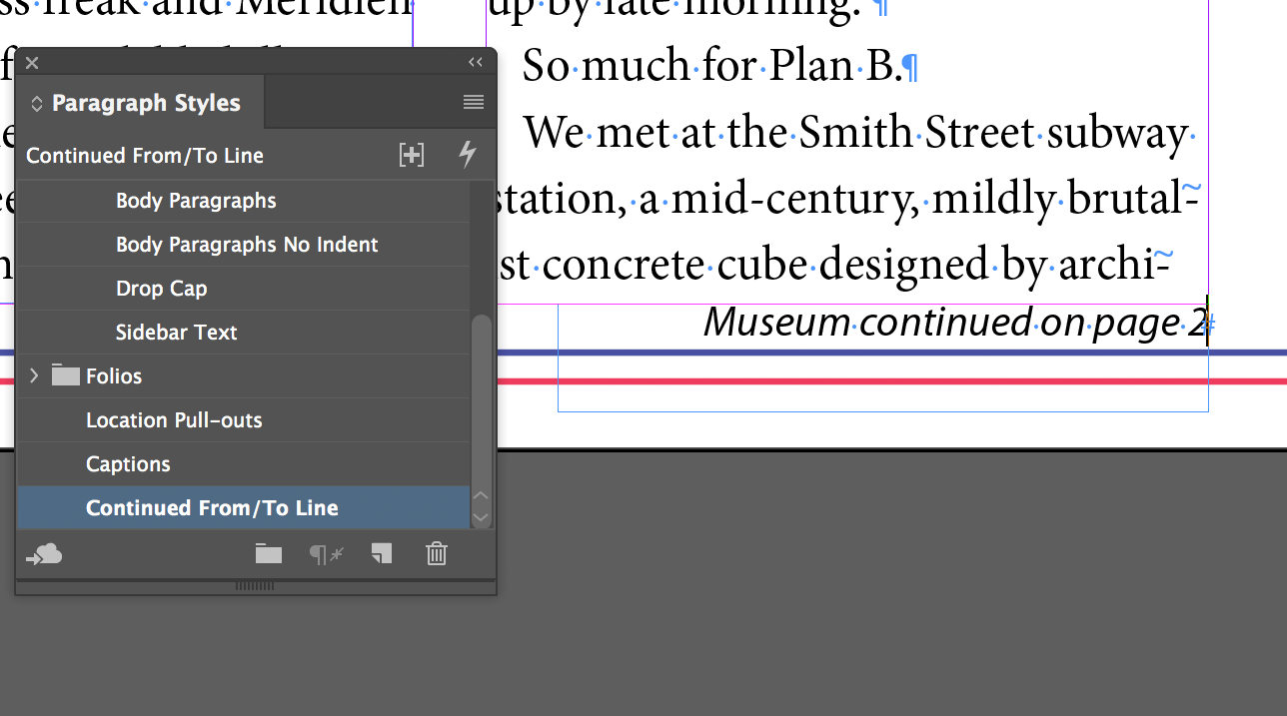The width and height of the screenshot is (1287, 716).
Task: Select the Paragraph Styles tab
Action: (x=141, y=103)
